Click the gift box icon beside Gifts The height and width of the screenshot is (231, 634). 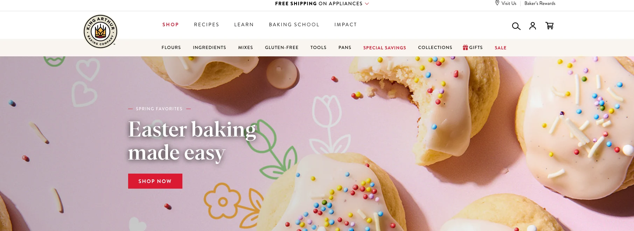pyautogui.click(x=465, y=47)
